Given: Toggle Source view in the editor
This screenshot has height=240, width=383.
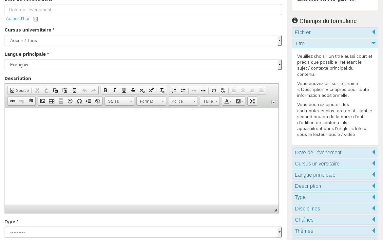Looking at the screenshot, I should click(19, 90).
